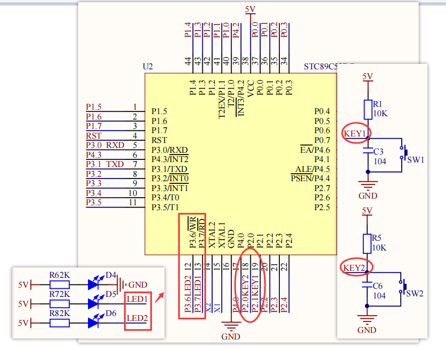The width and height of the screenshot is (446, 351).
Task: Click the 104 value label of C6
Action: [379, 296]
